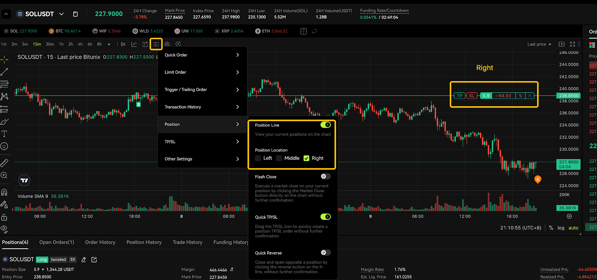Click the chart refresh/reset icon
The height and width of the screenshot is (280, 597).
[x=178, y=44]
